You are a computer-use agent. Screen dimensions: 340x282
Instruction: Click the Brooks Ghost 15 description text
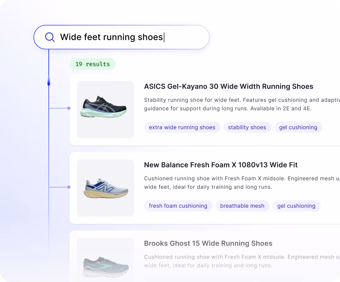(x=242, y=261)
